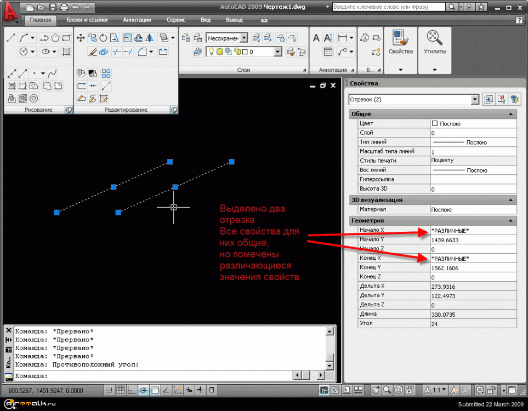Toggle Snap mode in status bar
Viewport: 528px width, 411px height.
pos(109,390)
